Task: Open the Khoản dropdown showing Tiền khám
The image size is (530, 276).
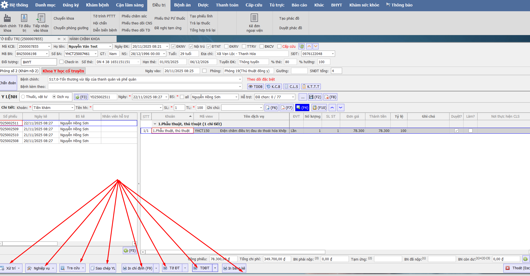Action: tap(72, 108)
